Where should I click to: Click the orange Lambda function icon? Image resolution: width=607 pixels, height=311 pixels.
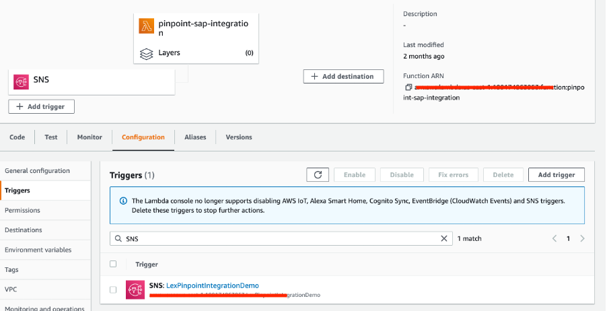146,26
